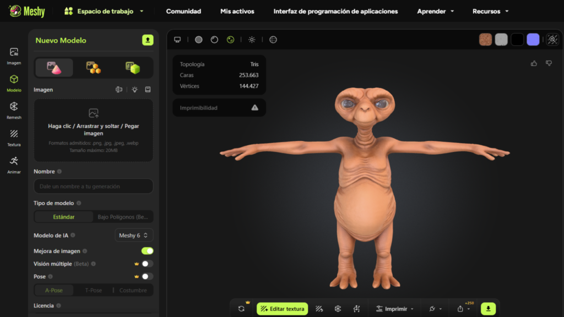Choose the brown textured background swatch

coord(485,40)
